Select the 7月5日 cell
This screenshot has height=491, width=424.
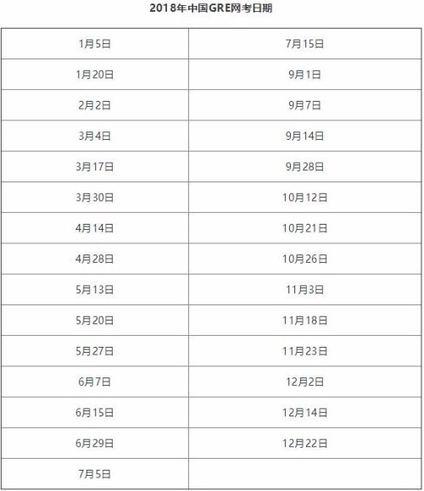pos(95,474)
